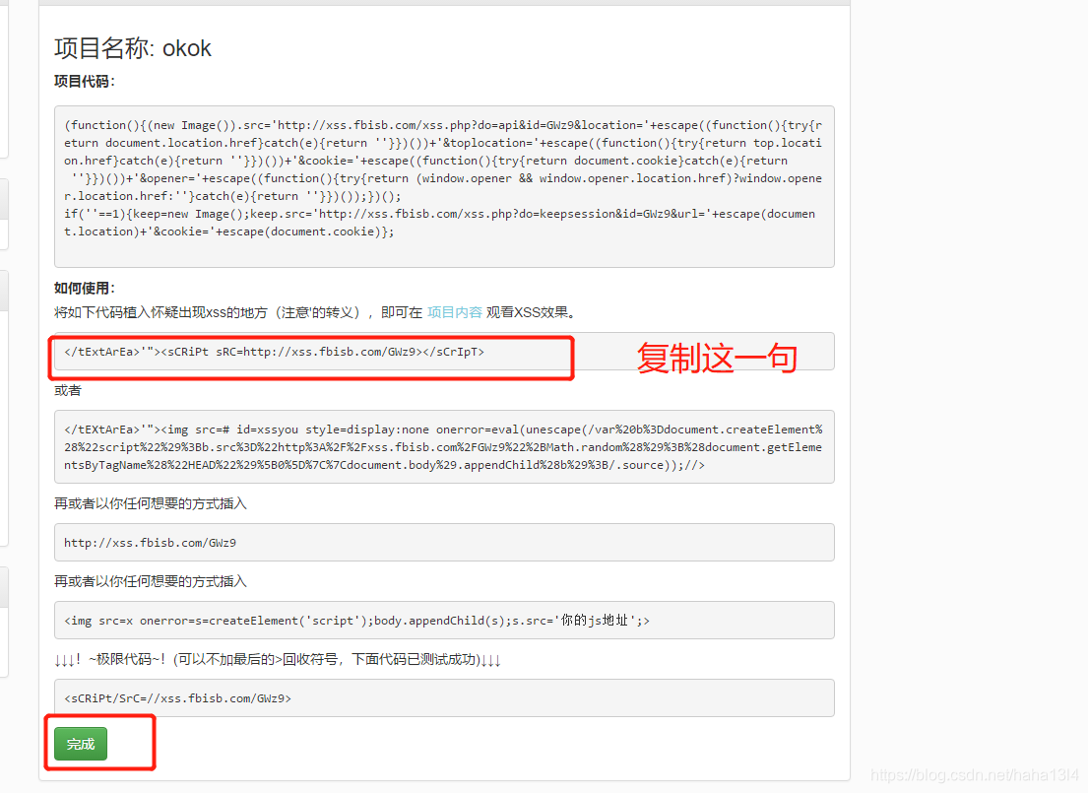Click the line mentioning 极限代码
The width and height of the screenshot is (1088, 793).
(x=278, y=659)
